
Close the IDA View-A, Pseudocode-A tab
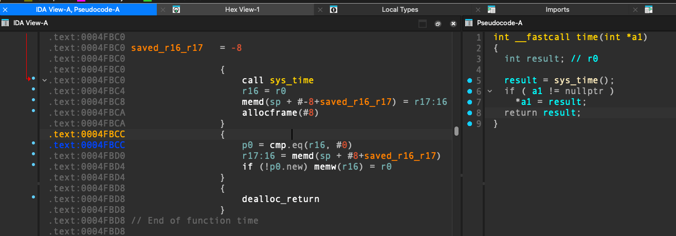click(x=6, y=10)
